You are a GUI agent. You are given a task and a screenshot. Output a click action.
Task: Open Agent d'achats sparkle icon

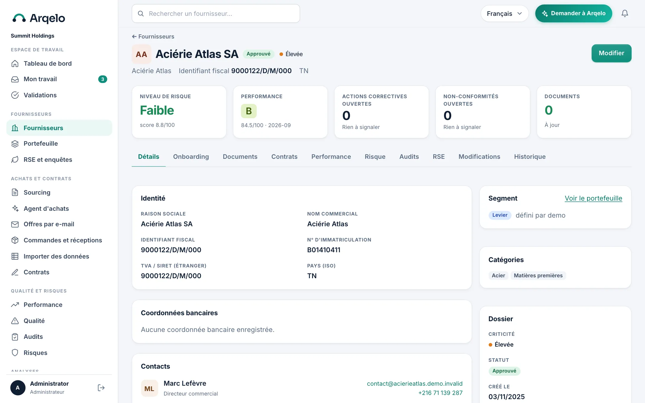[15, 208]
